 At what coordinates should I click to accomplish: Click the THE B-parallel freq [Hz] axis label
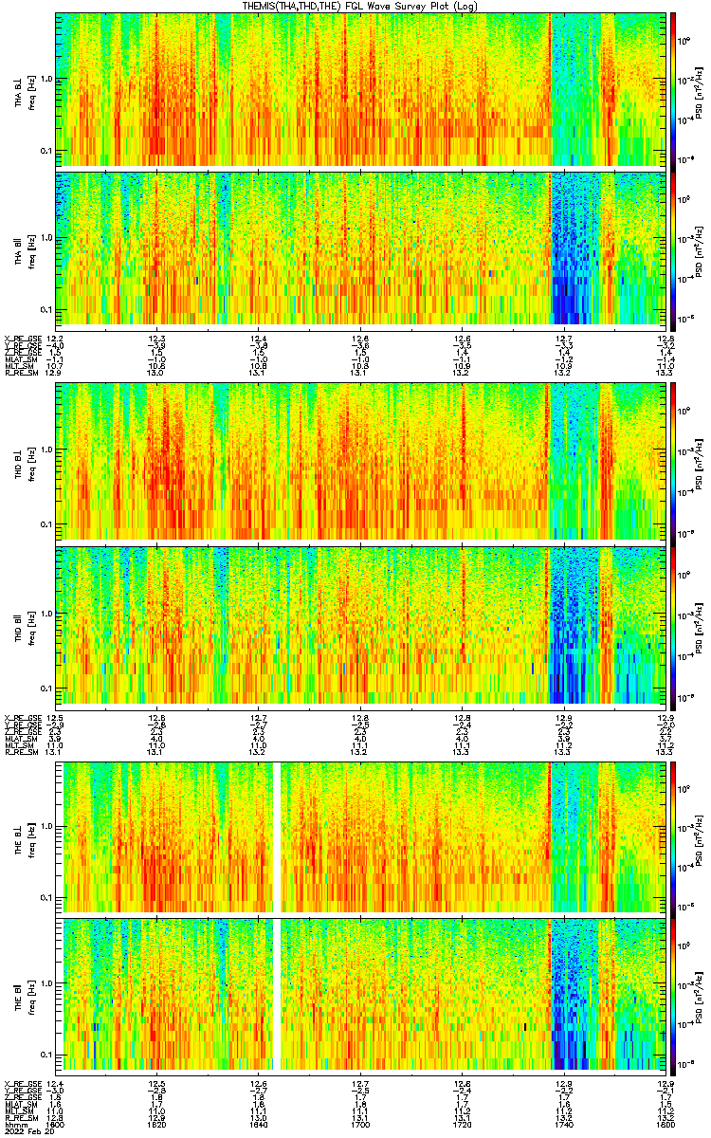30,996
